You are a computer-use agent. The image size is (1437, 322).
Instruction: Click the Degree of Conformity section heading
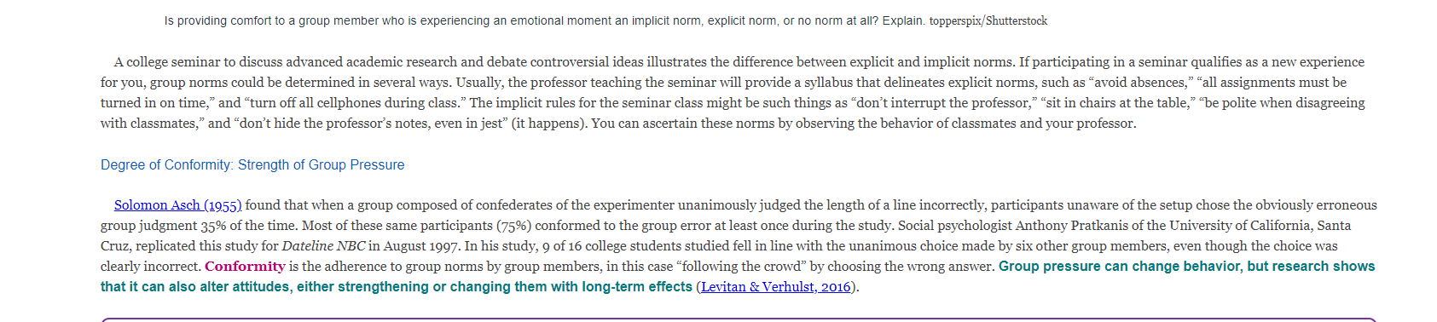252,165
